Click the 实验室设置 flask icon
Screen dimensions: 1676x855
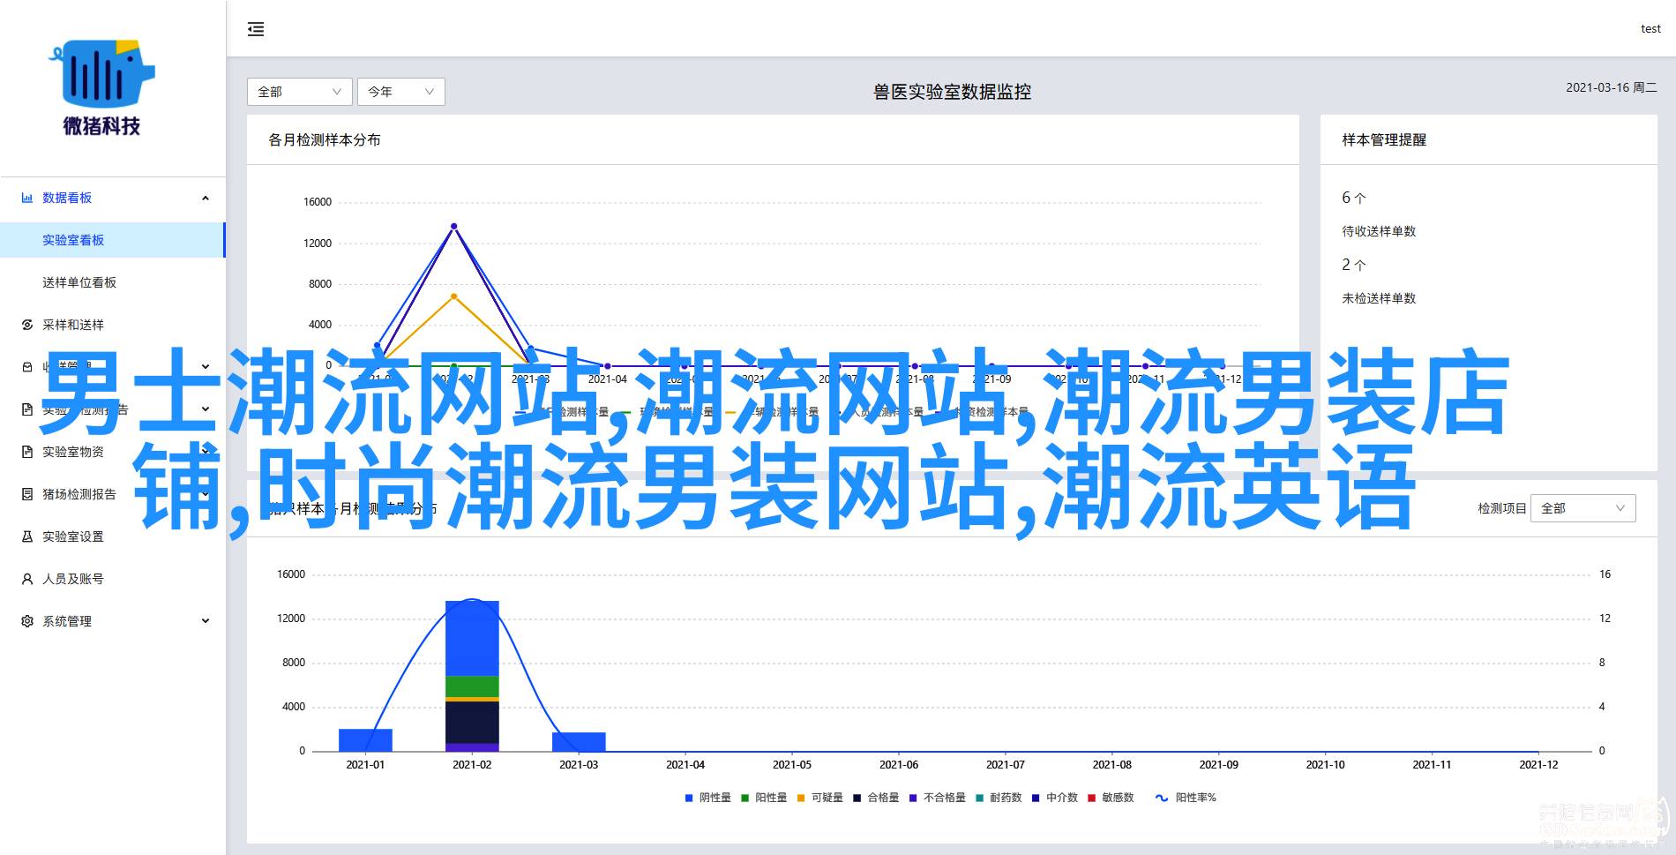point(27,536)
